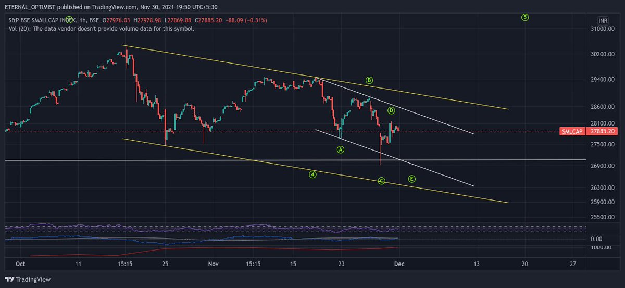Click the 25500.00 price axis label
Screen dimensions: 625x288
click(603, 217)
